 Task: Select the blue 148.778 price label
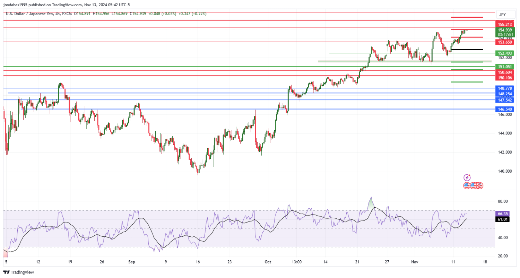pyautogui.click(x=505, y=88)
